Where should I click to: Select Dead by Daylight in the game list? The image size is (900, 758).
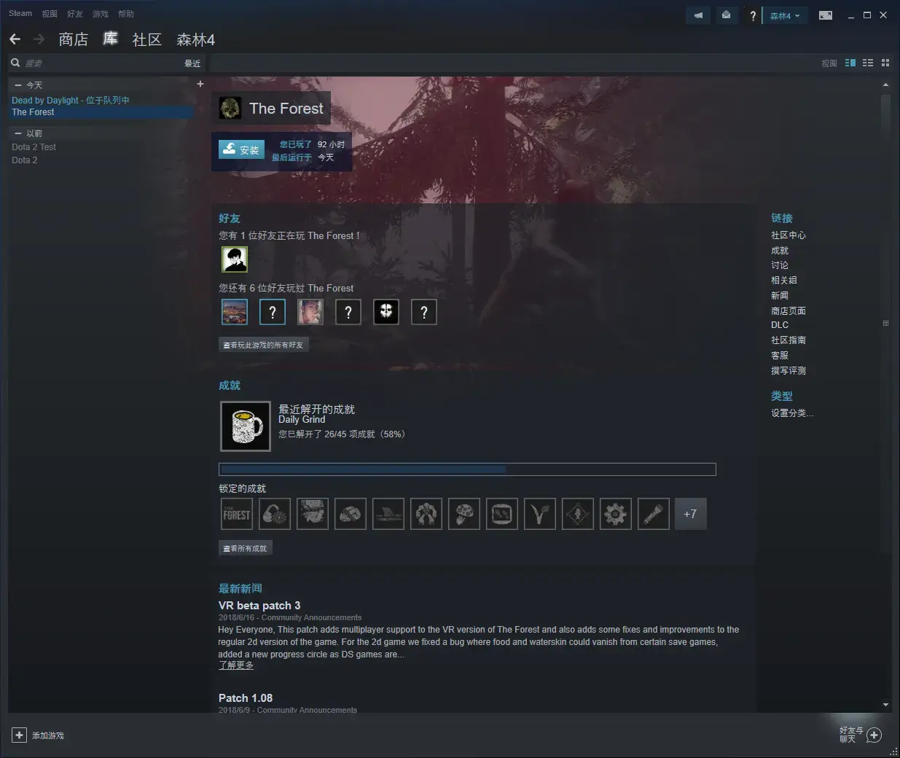click(71, 100)
